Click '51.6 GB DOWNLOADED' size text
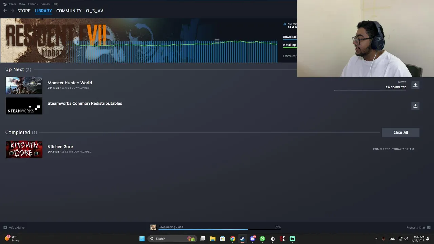Screen dimensions: 434x244 75,88
